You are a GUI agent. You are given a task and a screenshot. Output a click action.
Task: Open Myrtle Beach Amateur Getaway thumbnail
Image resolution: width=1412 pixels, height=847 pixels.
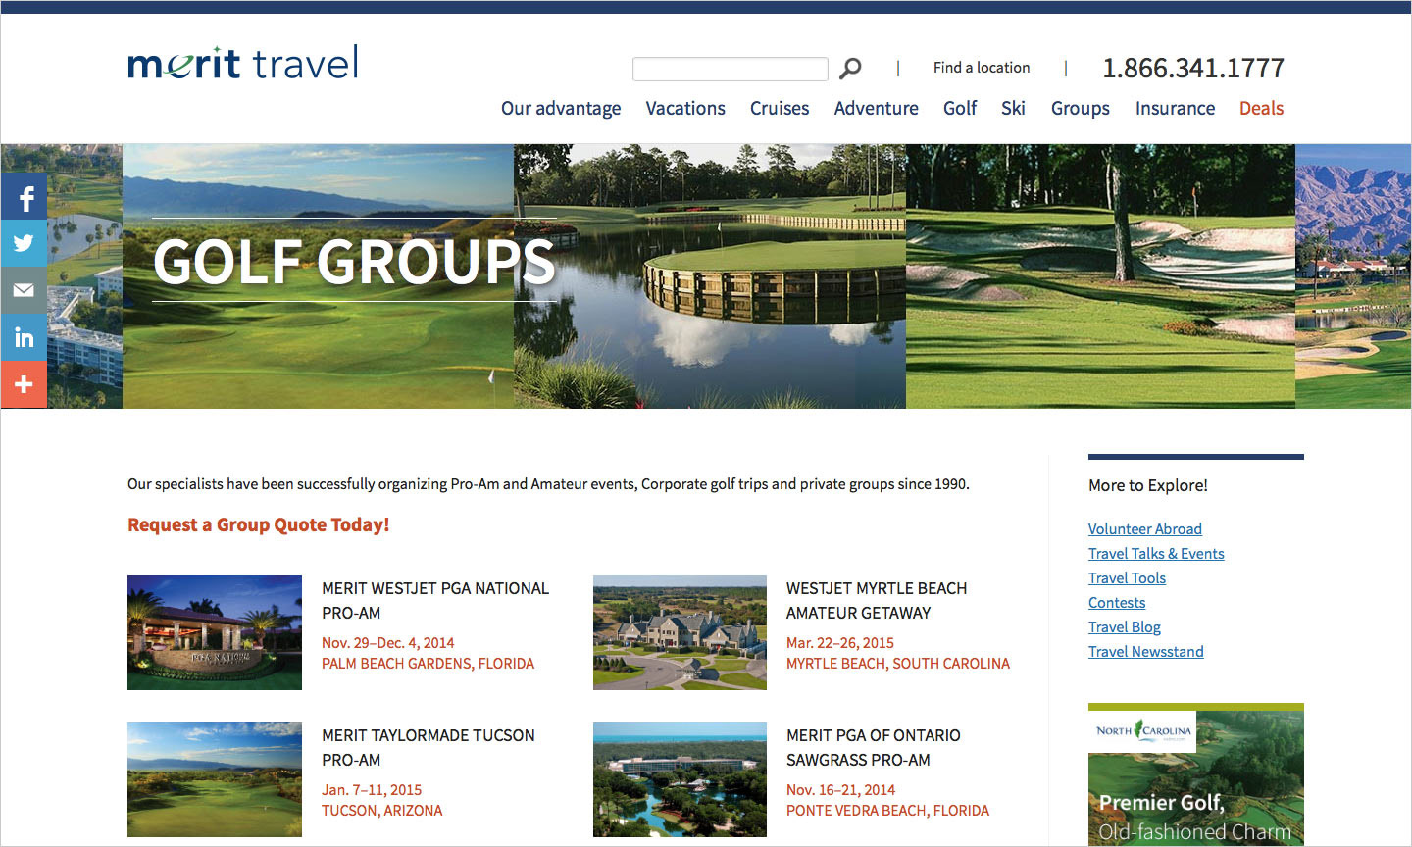pos(680,632)
